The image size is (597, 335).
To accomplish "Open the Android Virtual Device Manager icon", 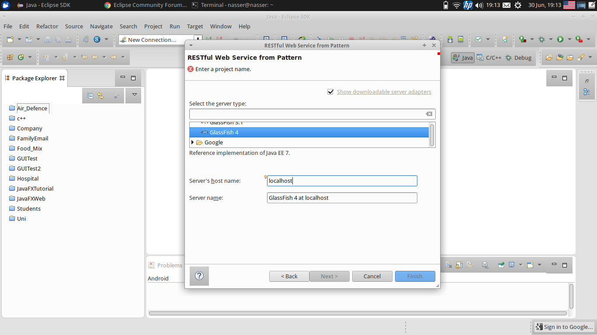I will (x=460, y=40).
